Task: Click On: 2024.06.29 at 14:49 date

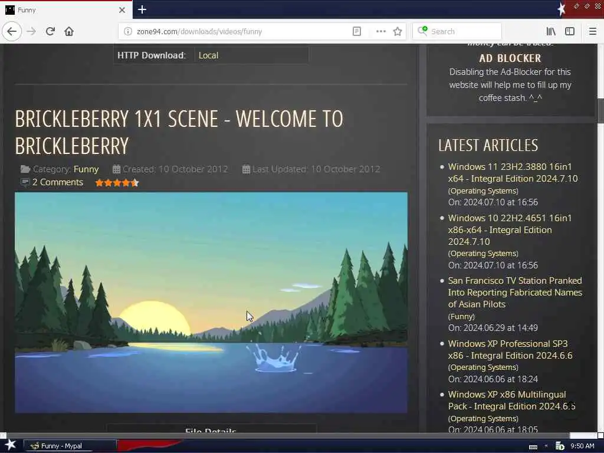Action: [493, 328]
